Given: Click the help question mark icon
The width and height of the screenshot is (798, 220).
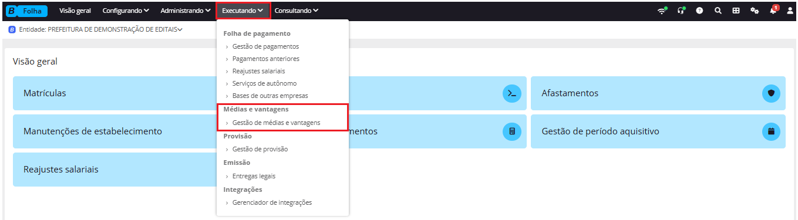Looking at the screenshot, I should click(699, 11).
